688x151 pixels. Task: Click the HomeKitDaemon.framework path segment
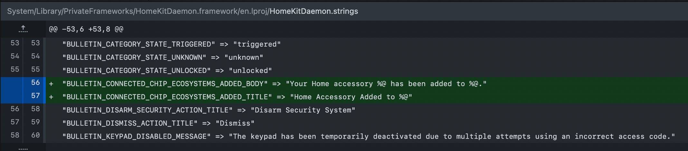[186, 11]
